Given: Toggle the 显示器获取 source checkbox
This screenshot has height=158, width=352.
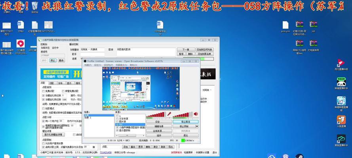Looking at the screenshot, I should [117, 130].
